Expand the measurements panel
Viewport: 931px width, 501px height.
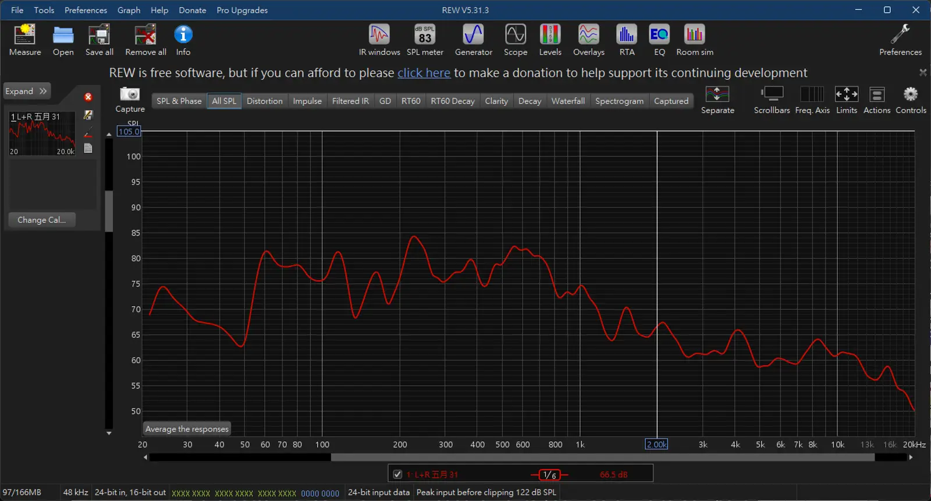coord(26,91)
